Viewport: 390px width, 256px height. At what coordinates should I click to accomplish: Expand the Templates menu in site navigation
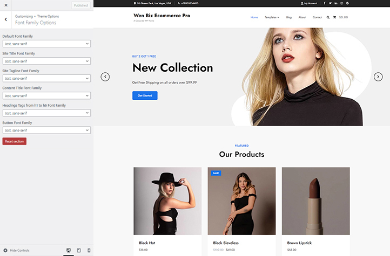(272, 17)
